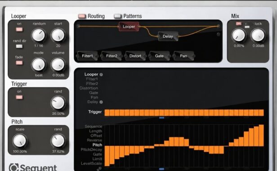This screenshot has width=277, height=171.
Task: Click the Trigger label beside the step row
Action: tap(95, 112)
